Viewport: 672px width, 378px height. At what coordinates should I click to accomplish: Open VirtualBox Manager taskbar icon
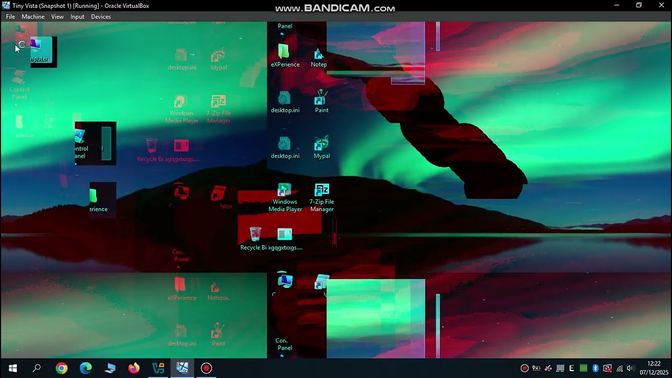[158, 368]
